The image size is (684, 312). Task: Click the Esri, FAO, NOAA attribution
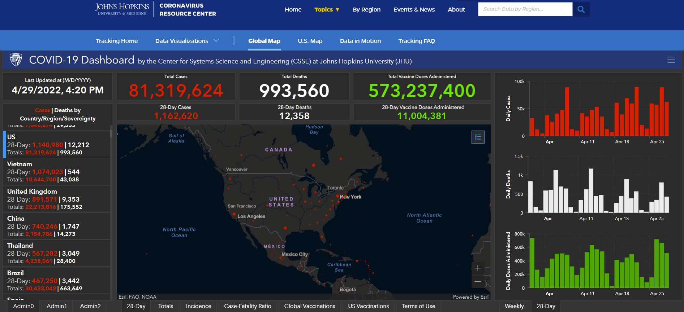click(x=137, y=297)
